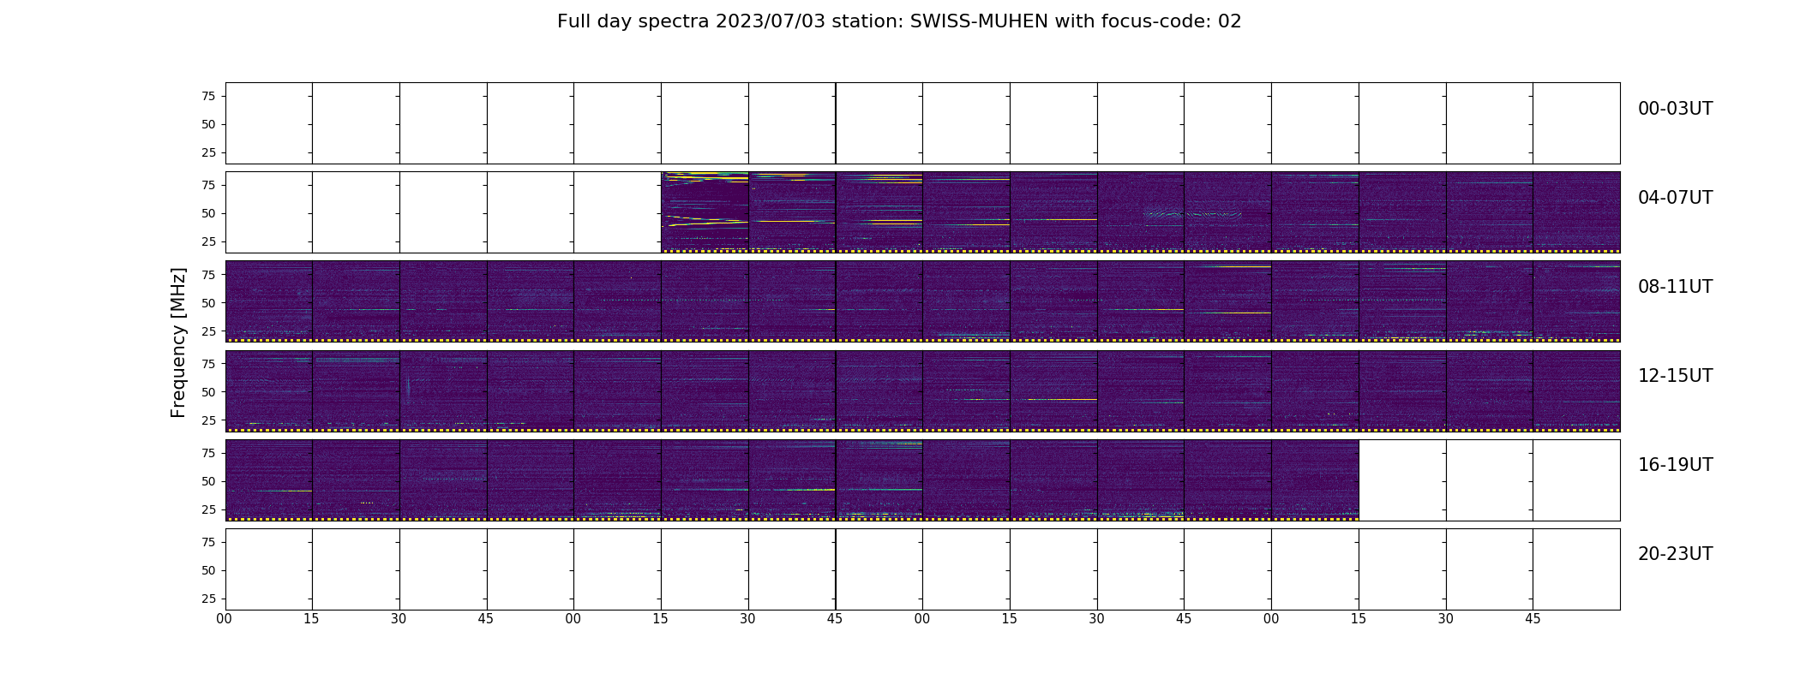Click the 50 tick of the 00-03UT row
This screenshot has height=685, width=1800.
[x=207, y=124]
